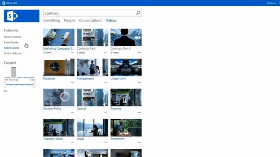Click the Kitchen-Policy title link
280x157 pixels.
coord(52,109)
